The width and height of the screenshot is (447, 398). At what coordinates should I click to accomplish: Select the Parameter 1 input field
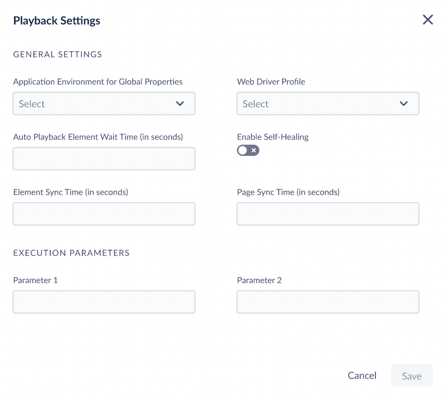coord(104,302)
